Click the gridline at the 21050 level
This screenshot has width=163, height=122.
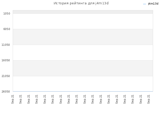(x=83, y=76)
